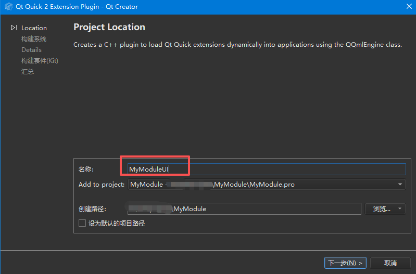The height and width of the screenshot is (274, 416).
Task: Select the Details step in the sidebar
Action: [31, 49]
